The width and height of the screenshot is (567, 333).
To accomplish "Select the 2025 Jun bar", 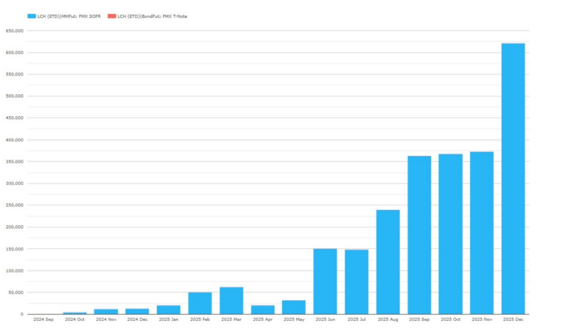I will [x=325, y=282].
